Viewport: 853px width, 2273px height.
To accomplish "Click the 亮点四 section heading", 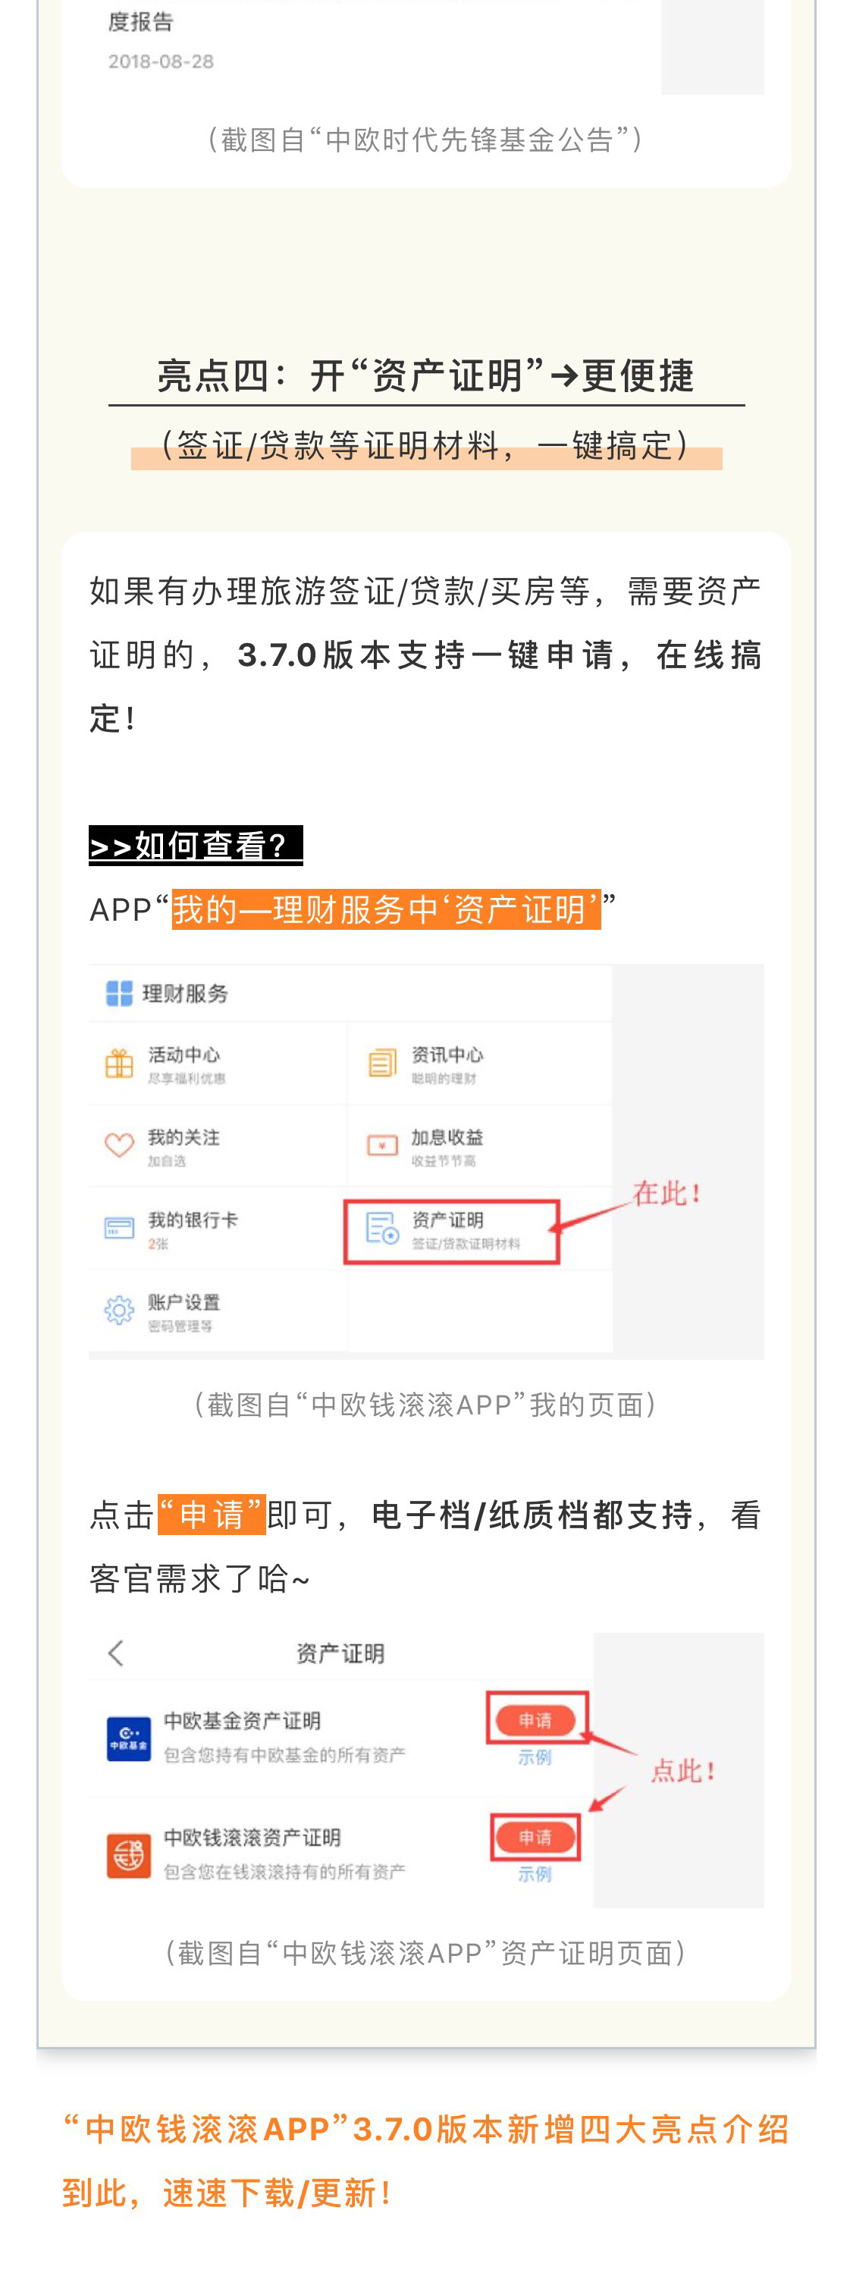I will pyautogui.click(x=426, y=376).
